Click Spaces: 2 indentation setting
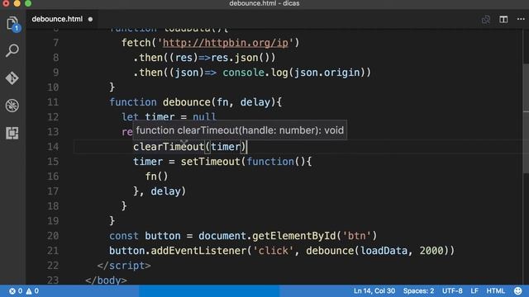Screen dimensions: 529x297 coord(418,291)
